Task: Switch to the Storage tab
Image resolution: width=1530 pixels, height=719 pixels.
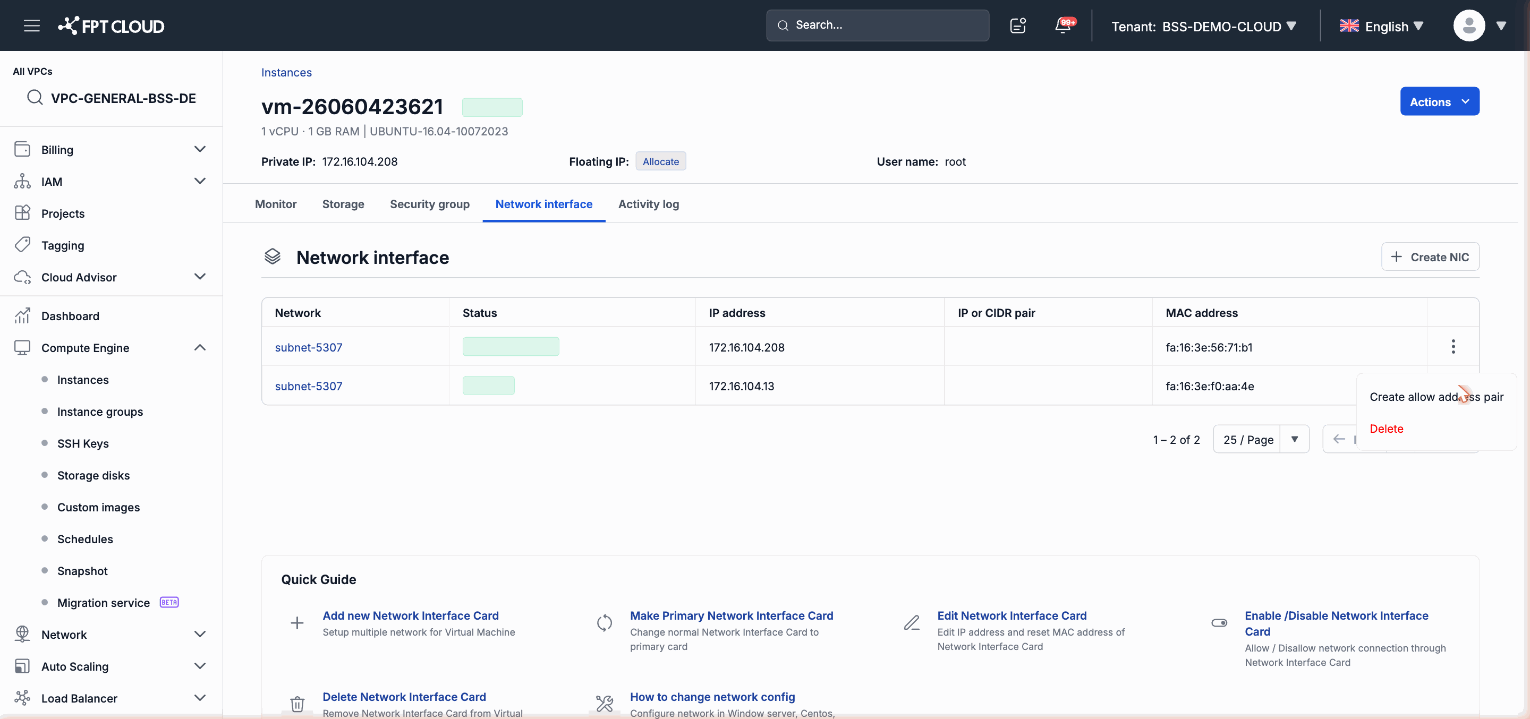Action: [343, 204]
